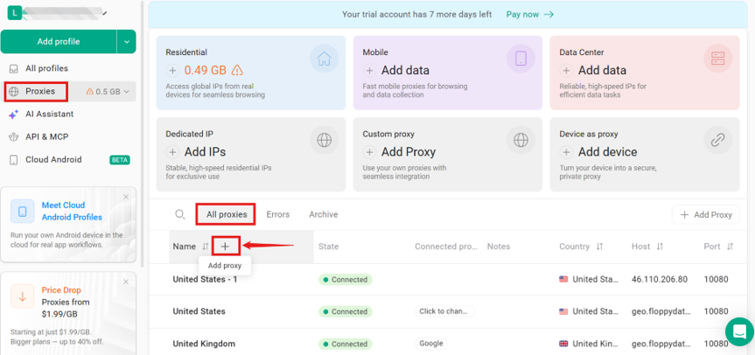This screenshot has height=355, width=755.
Task: Click 0.49 GB residential balance
Action: pyautogui.click(x=205, y=71)
